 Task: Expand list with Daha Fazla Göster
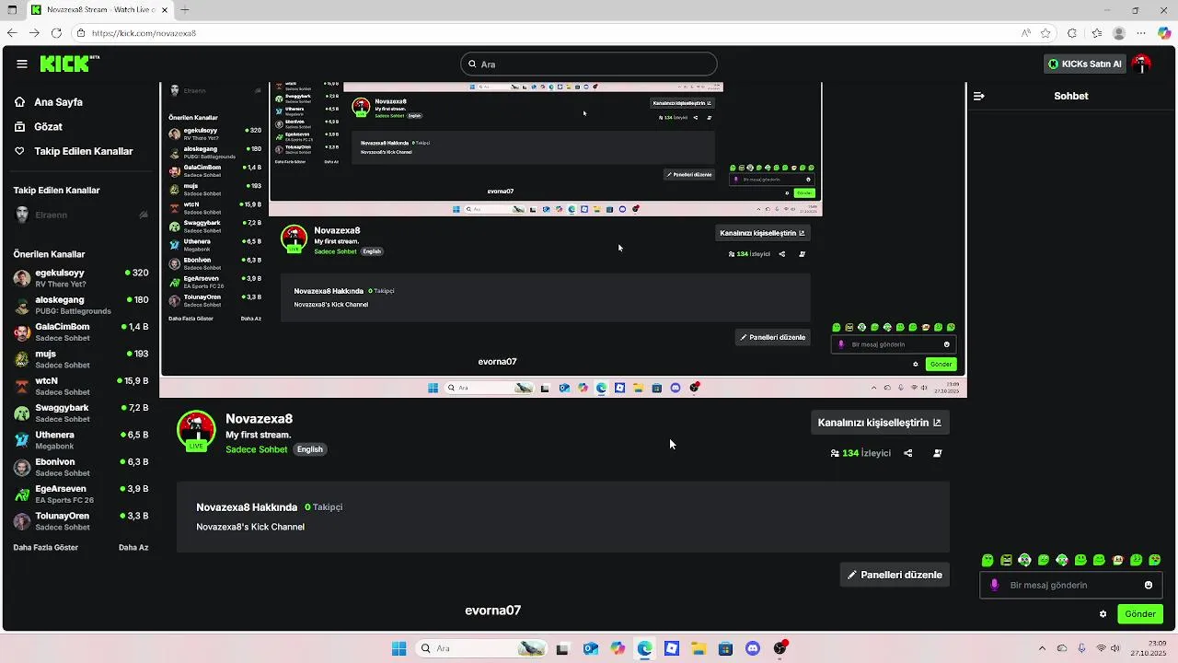pos(46,547)
